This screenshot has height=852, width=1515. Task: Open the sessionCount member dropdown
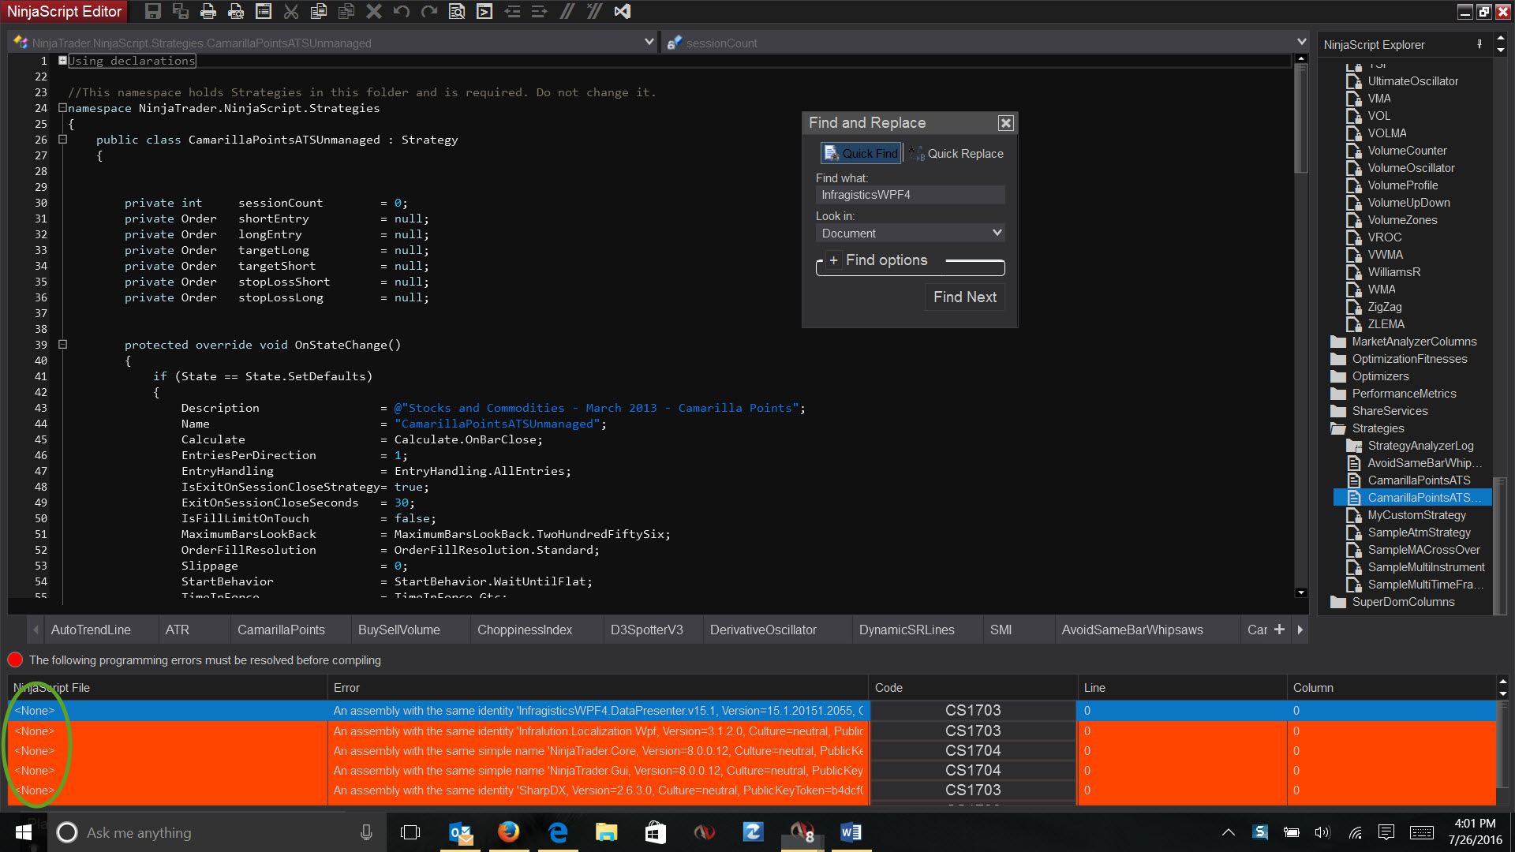coord(1301,43)
